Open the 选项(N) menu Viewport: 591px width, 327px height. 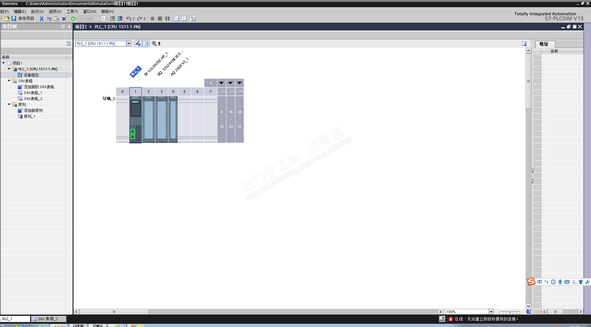click(x=55, y=12)
